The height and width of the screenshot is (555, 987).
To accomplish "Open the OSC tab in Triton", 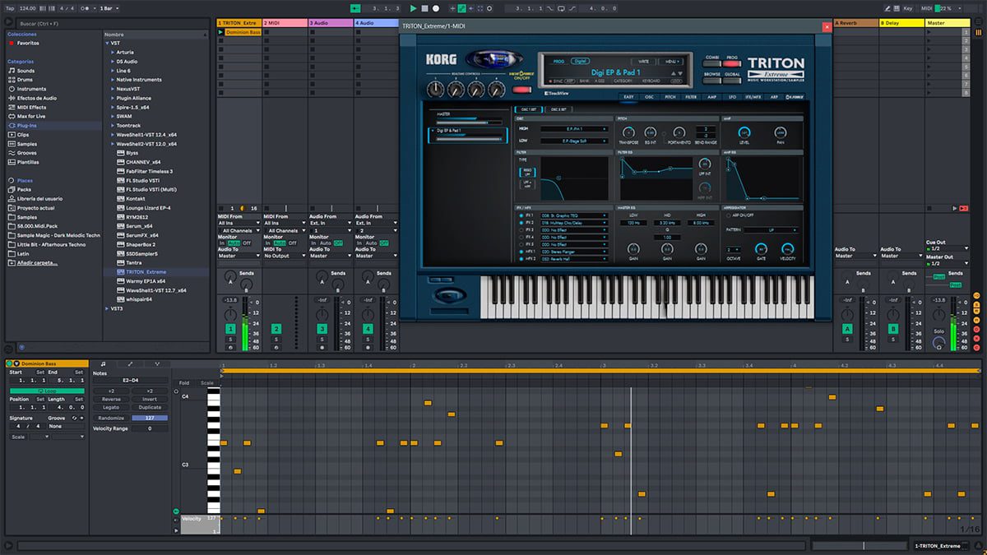I will 650,97.
